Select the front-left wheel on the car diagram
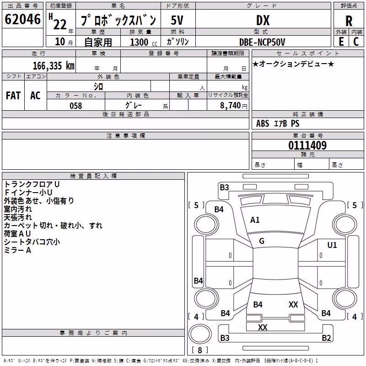 coord(206,225)
